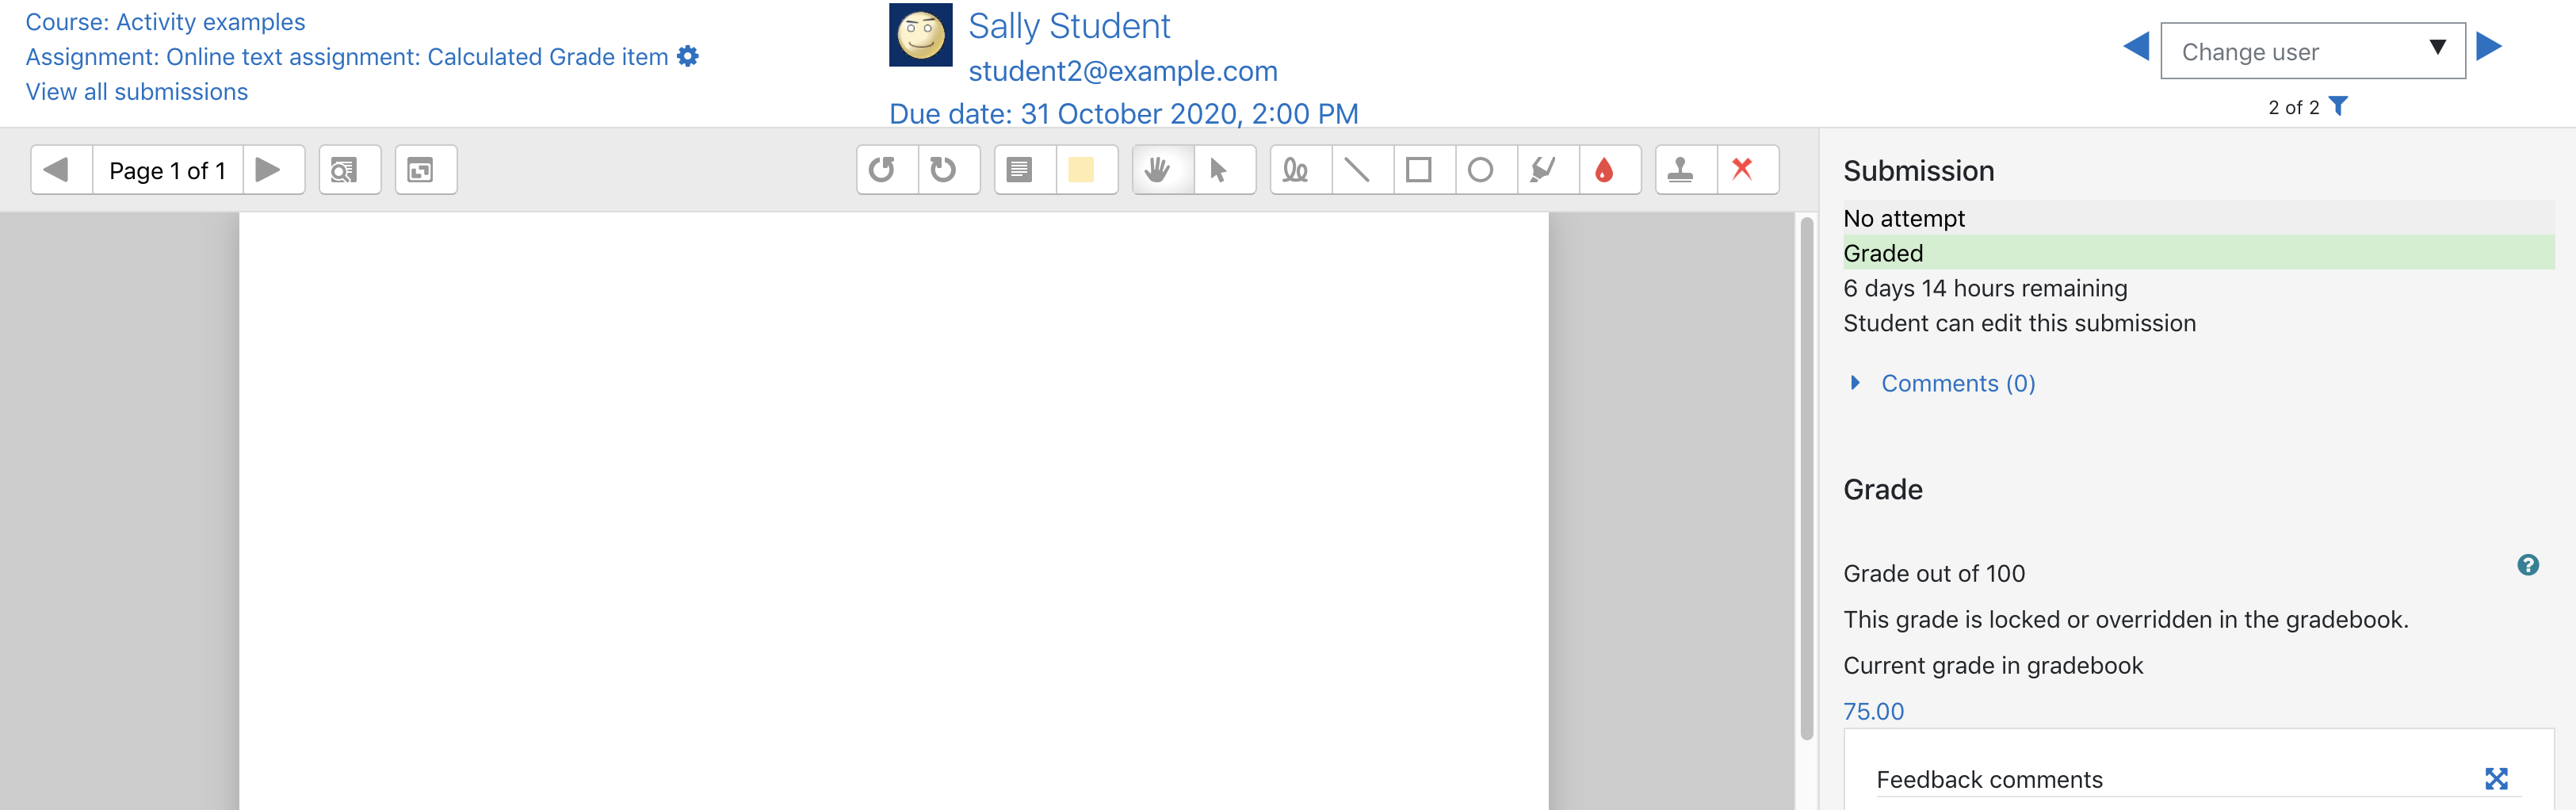Open the grade help question icon

[x=2528, y=565]
